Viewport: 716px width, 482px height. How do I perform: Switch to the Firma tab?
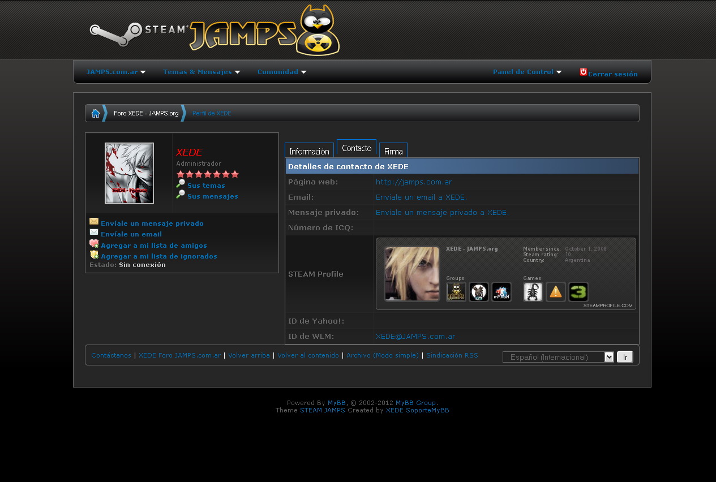(x=393, y=151)
